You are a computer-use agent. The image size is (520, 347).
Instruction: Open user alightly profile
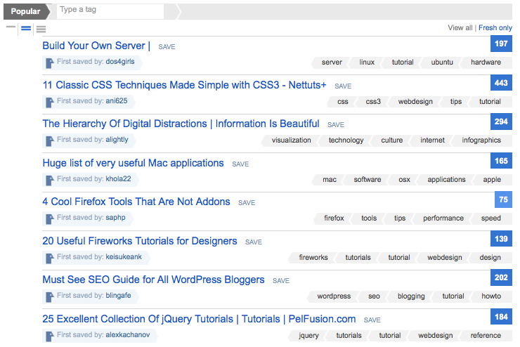(x=117, y=140)
